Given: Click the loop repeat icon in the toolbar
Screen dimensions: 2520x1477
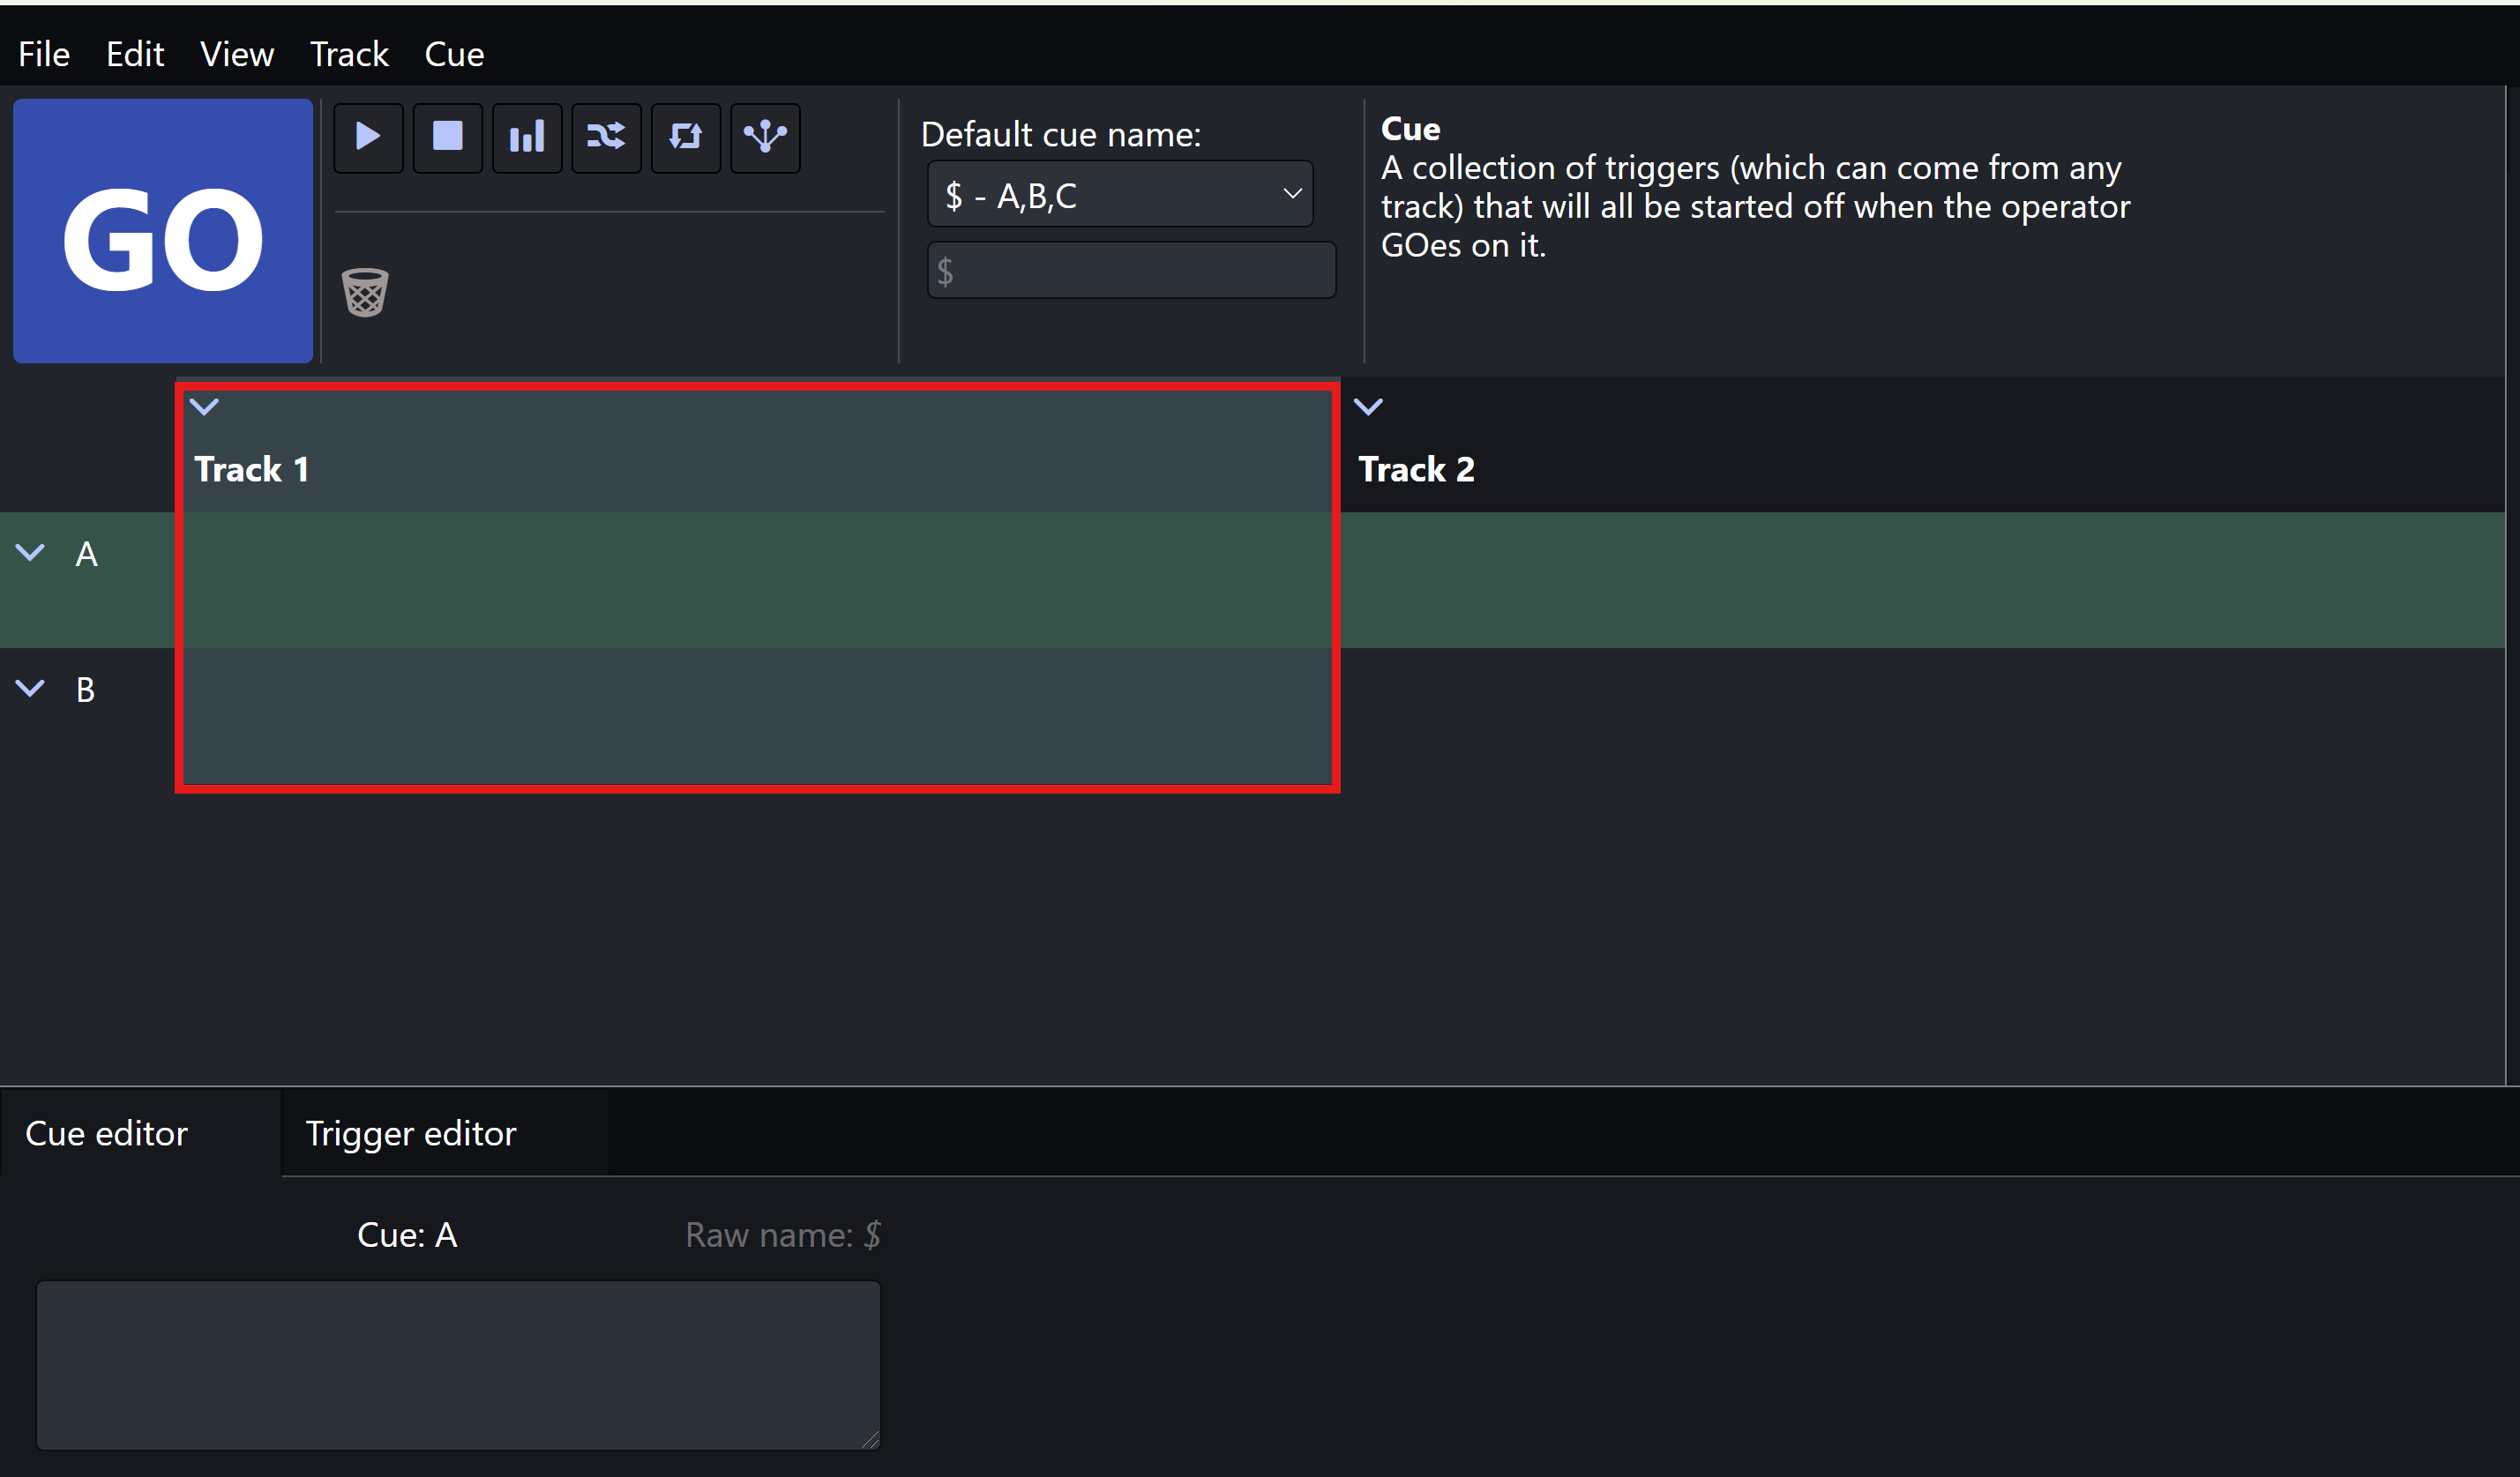Looking at the screenshot, I should (686, 137).
